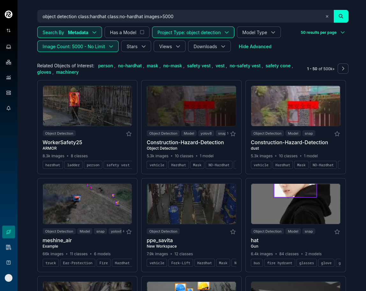This screenshot has width=366, height=291.
Task: Expand the Views filter dropdown
Action: coord(170,47)
